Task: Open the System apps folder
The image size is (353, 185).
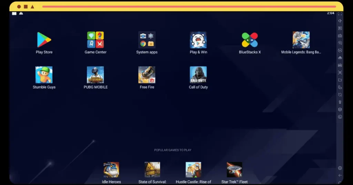Action: pos(147,40)
